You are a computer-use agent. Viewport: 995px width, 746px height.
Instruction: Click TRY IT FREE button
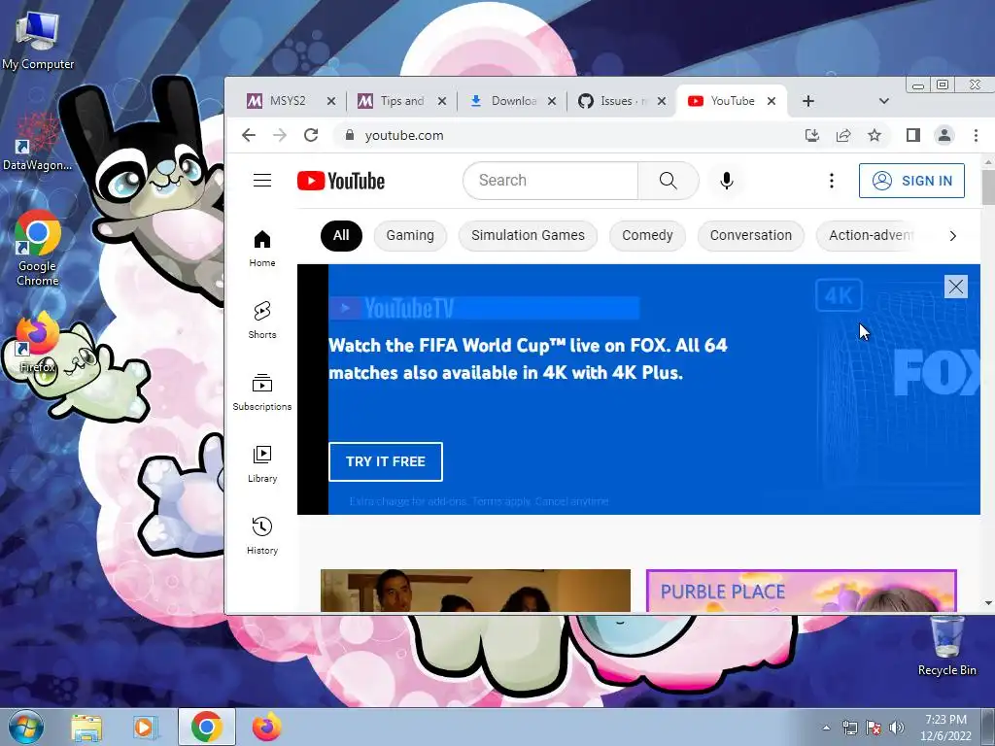(385, 461)
